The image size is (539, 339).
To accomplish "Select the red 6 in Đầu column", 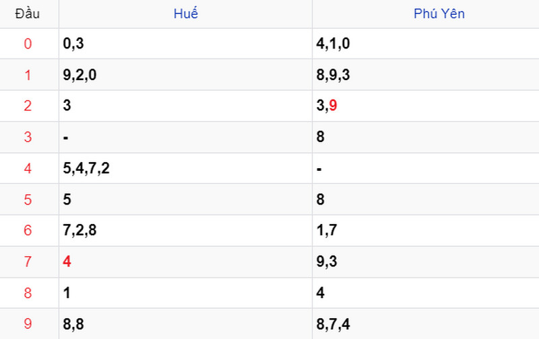I will coord(28,230).
